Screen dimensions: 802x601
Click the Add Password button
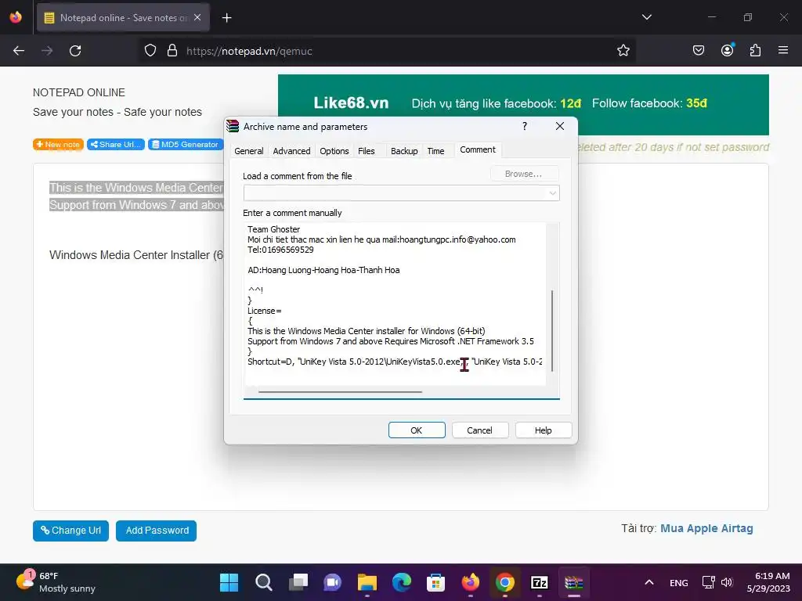pyautogui.click(x=156, y=531)
